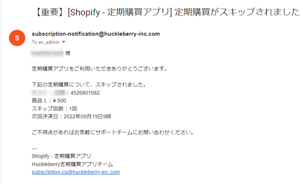Click the Huckleberry定期購買アプリチーム signature line

[72, 164]
